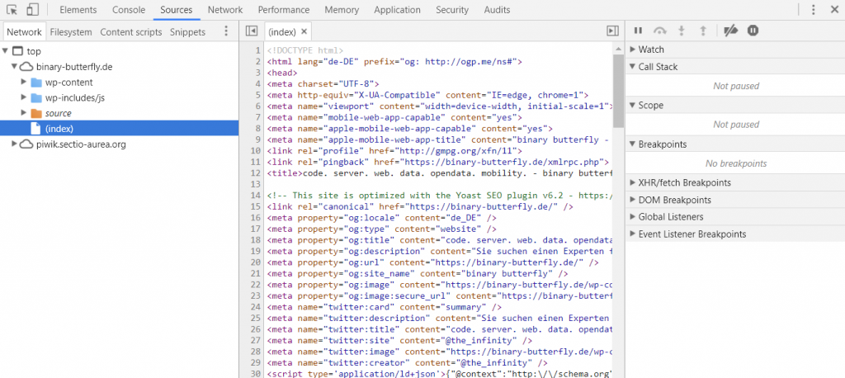Collapse the top frame tree node
The height and width of the screenshot is (378, 845).
[5, 51]
